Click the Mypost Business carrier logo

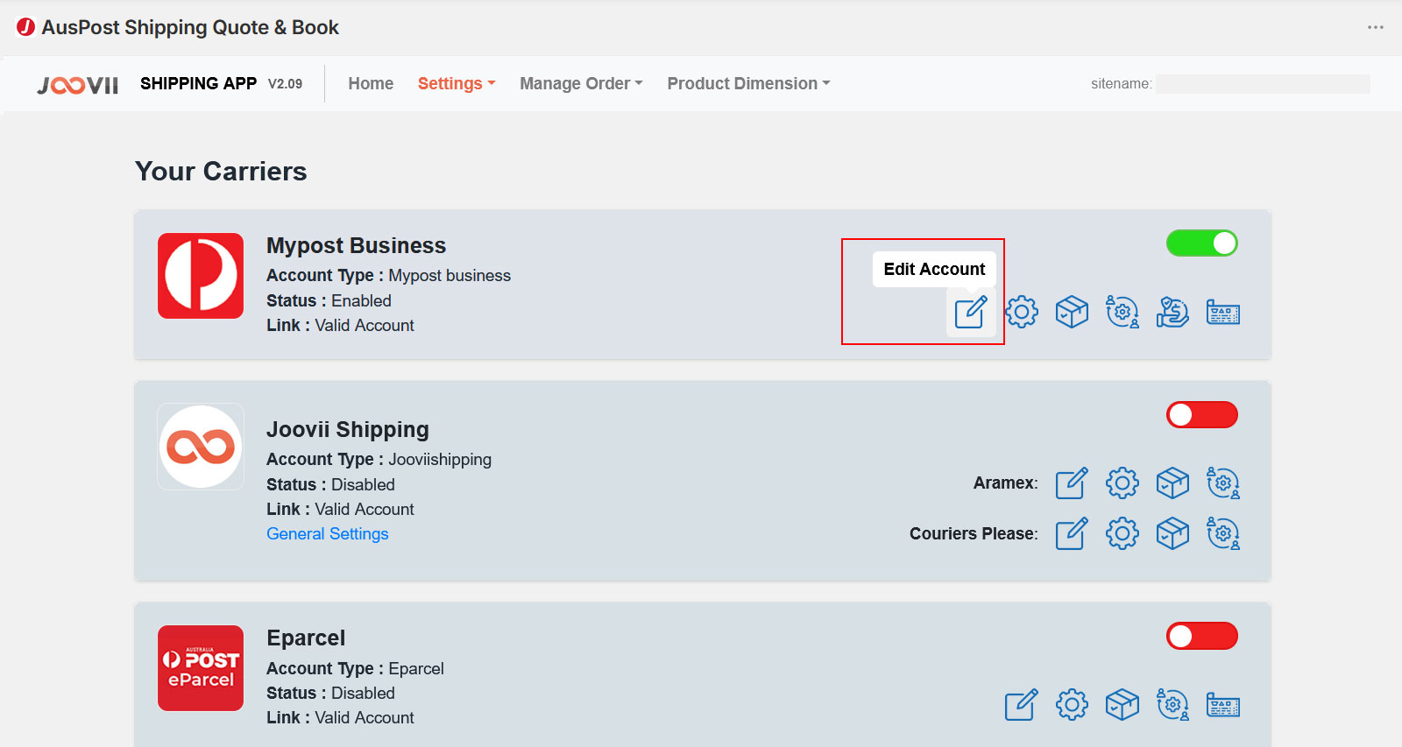click(x=201, y=276)
